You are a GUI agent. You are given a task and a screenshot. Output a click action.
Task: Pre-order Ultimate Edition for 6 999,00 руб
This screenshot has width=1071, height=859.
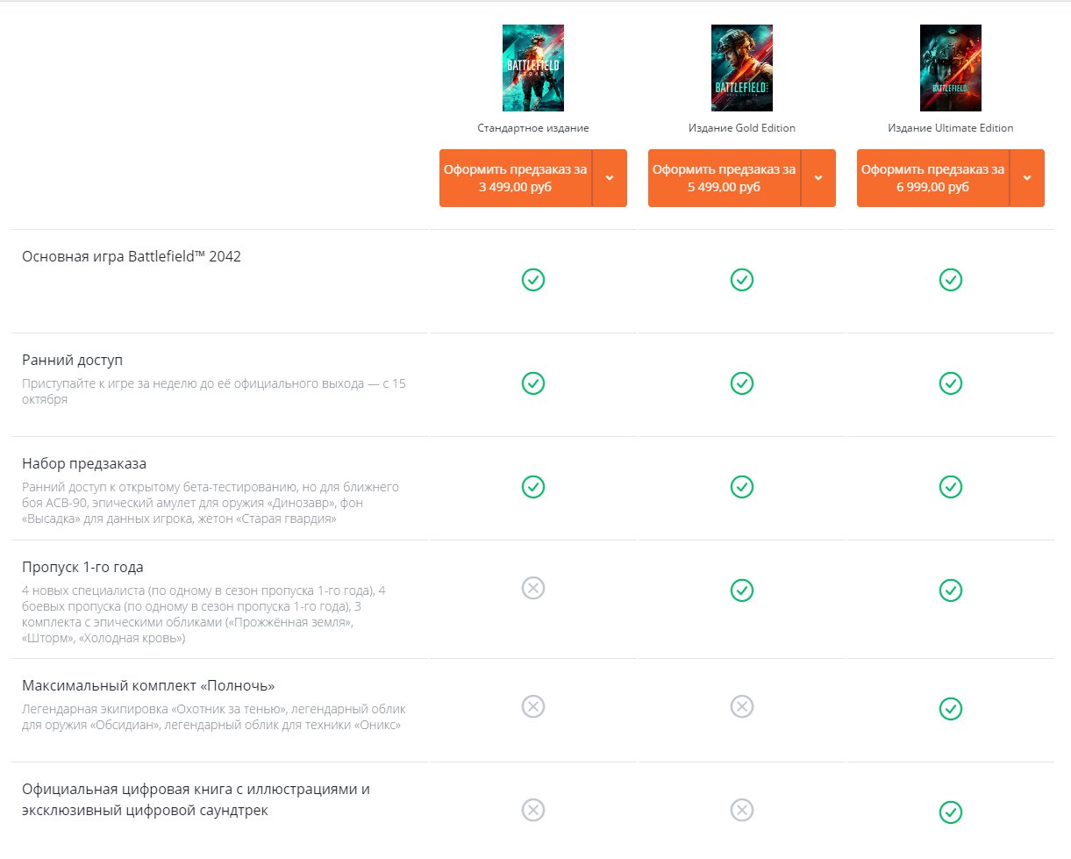point(933,178)
